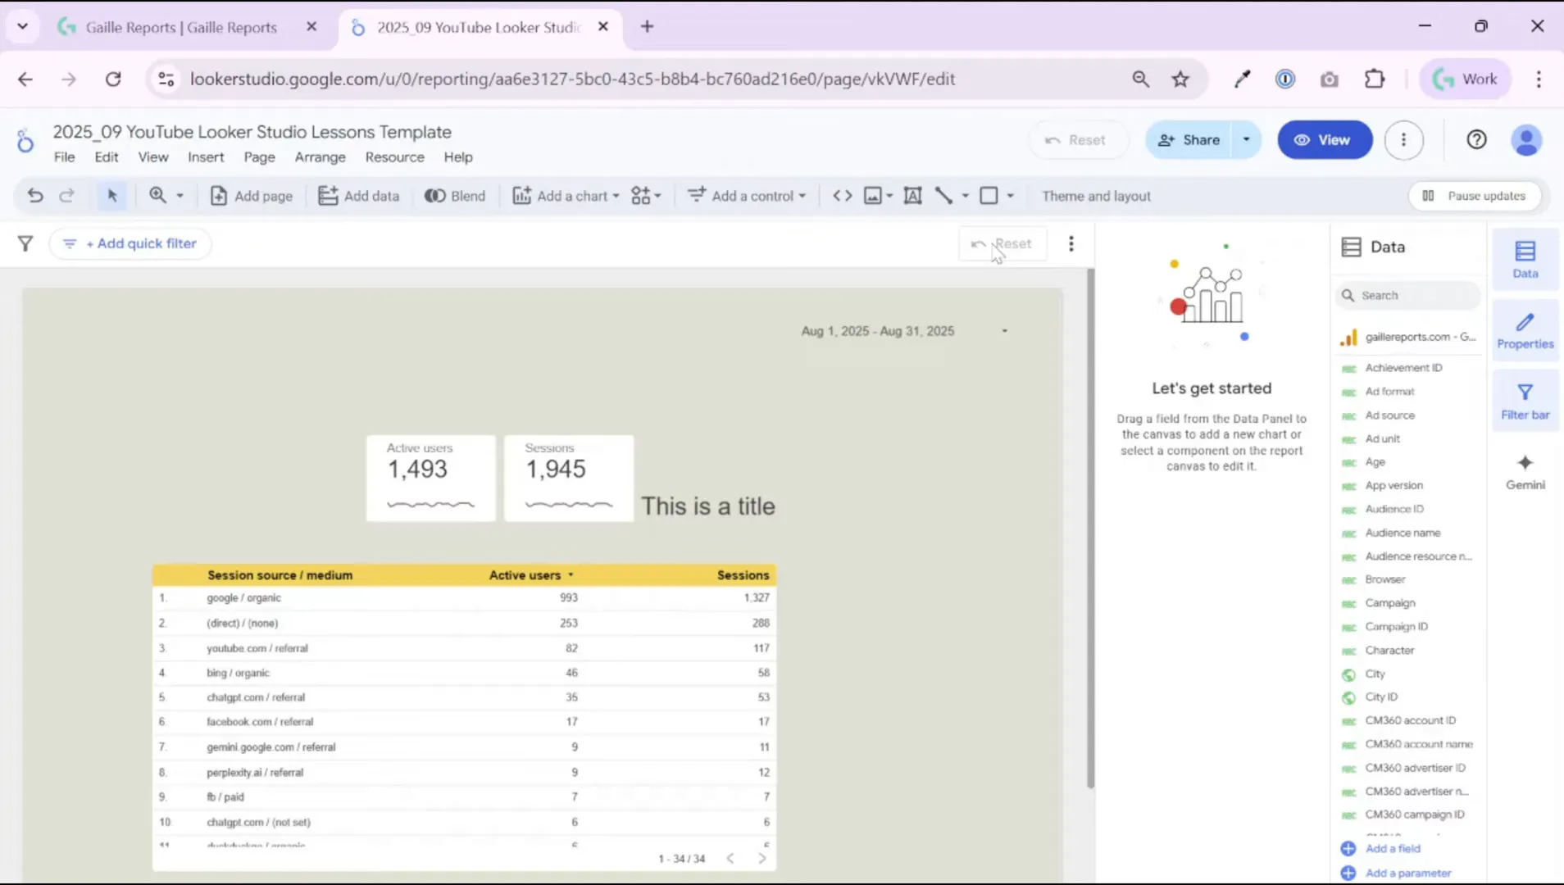Open the Resource menu
Viewport: 1564px width, 885px height.
(394, 157)
